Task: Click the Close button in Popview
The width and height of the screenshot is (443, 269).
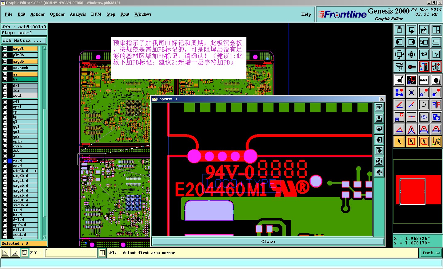Action: [x=268, y=242]
